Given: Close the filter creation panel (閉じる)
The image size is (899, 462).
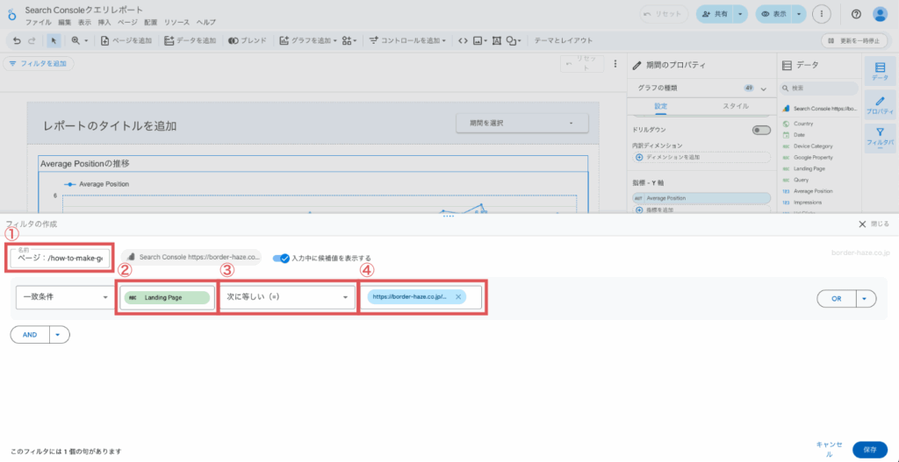Looking at the screenshot, I should (x=874, y=224).
